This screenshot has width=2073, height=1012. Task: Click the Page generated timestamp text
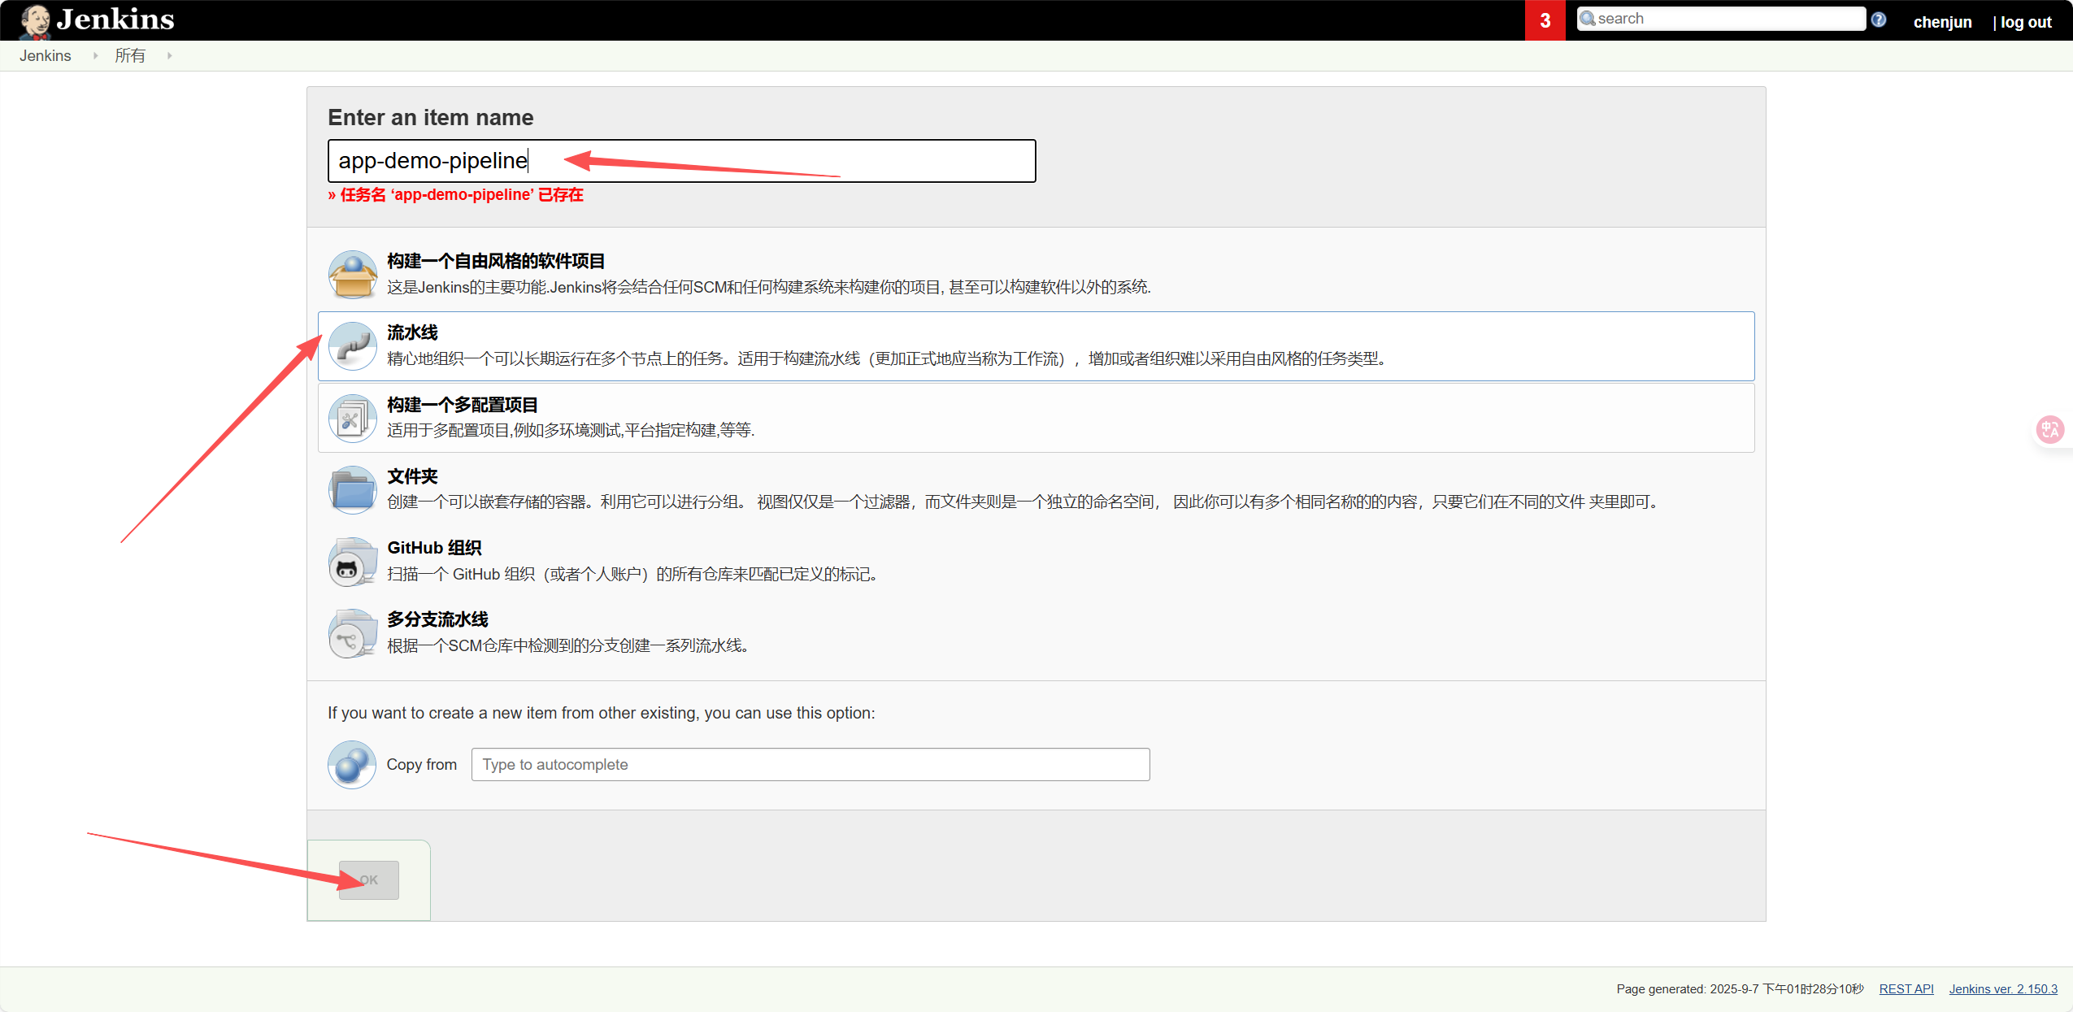click(x=1739, y=988)
